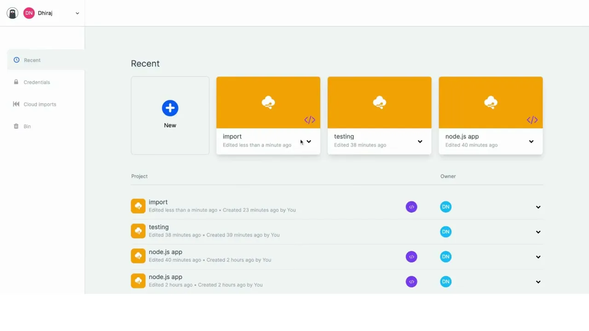Screen dimensions: 589x331
Task: Click code icon on import card
Action: click(x=310, y=120)
